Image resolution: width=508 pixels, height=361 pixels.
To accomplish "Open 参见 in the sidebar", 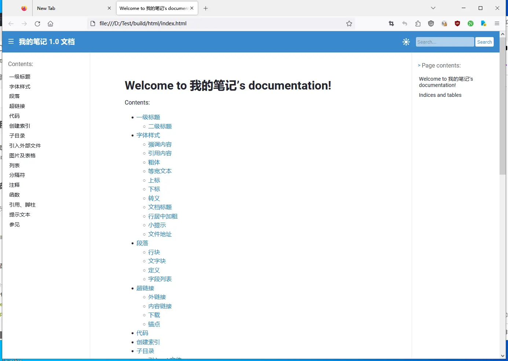I will coord(15,225).
